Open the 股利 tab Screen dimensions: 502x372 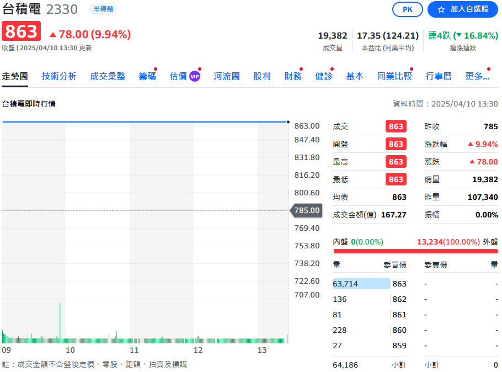coord(262,76)
